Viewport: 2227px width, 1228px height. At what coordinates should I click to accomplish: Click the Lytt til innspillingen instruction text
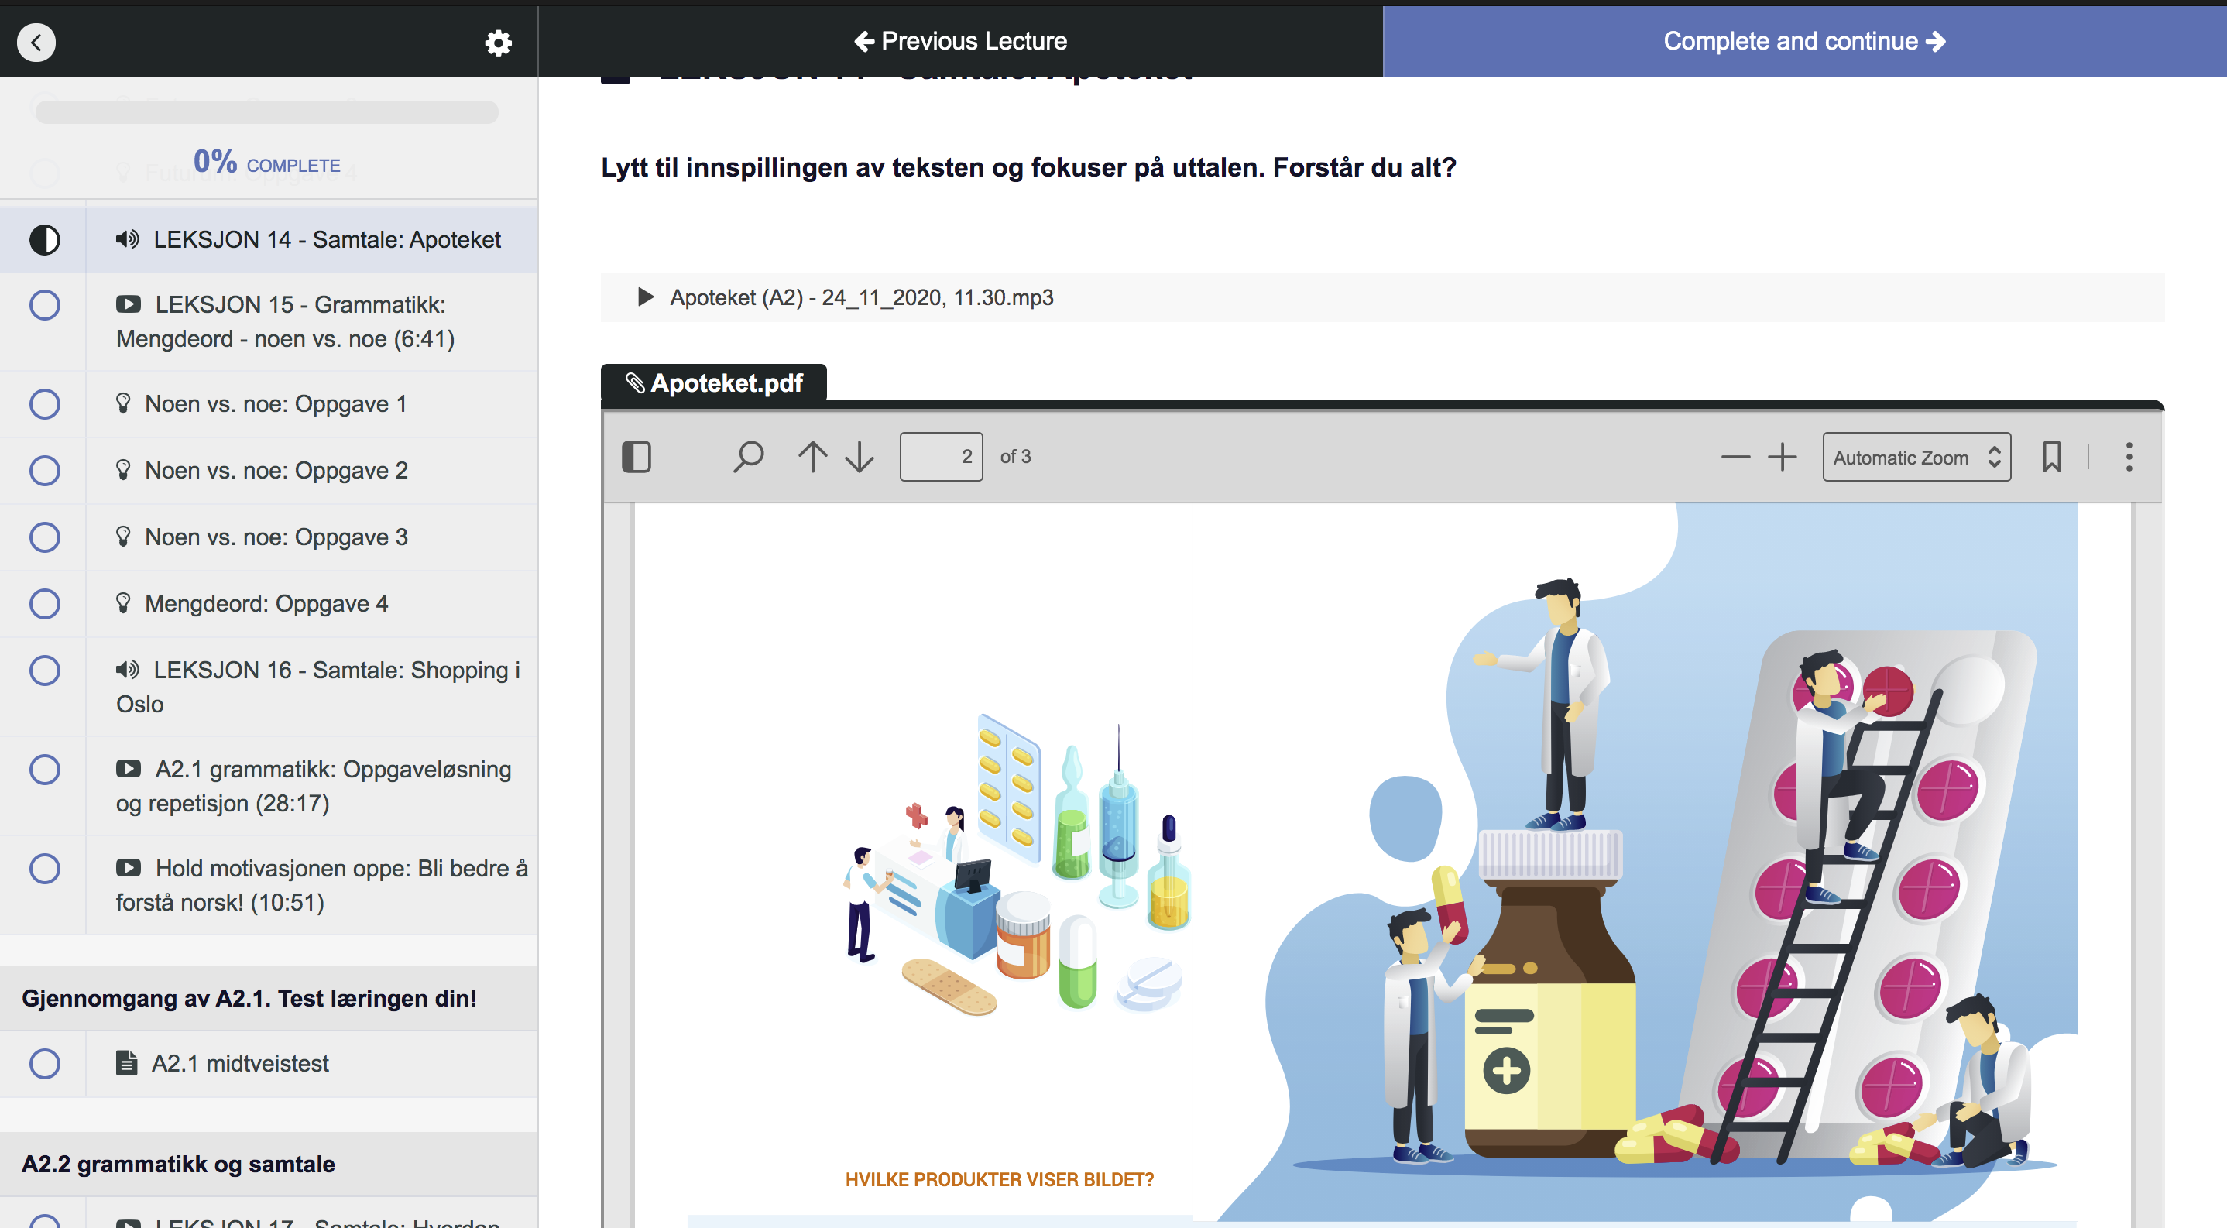(x=1029, y=166)
